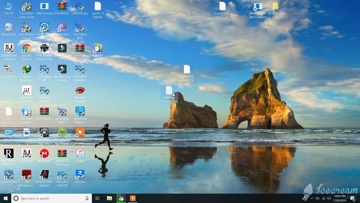This screenshot has width=360, height=203.
Task: Select the InfinityBox BEST2 icon
Action: pyautogui.click(x=62, y=115)
